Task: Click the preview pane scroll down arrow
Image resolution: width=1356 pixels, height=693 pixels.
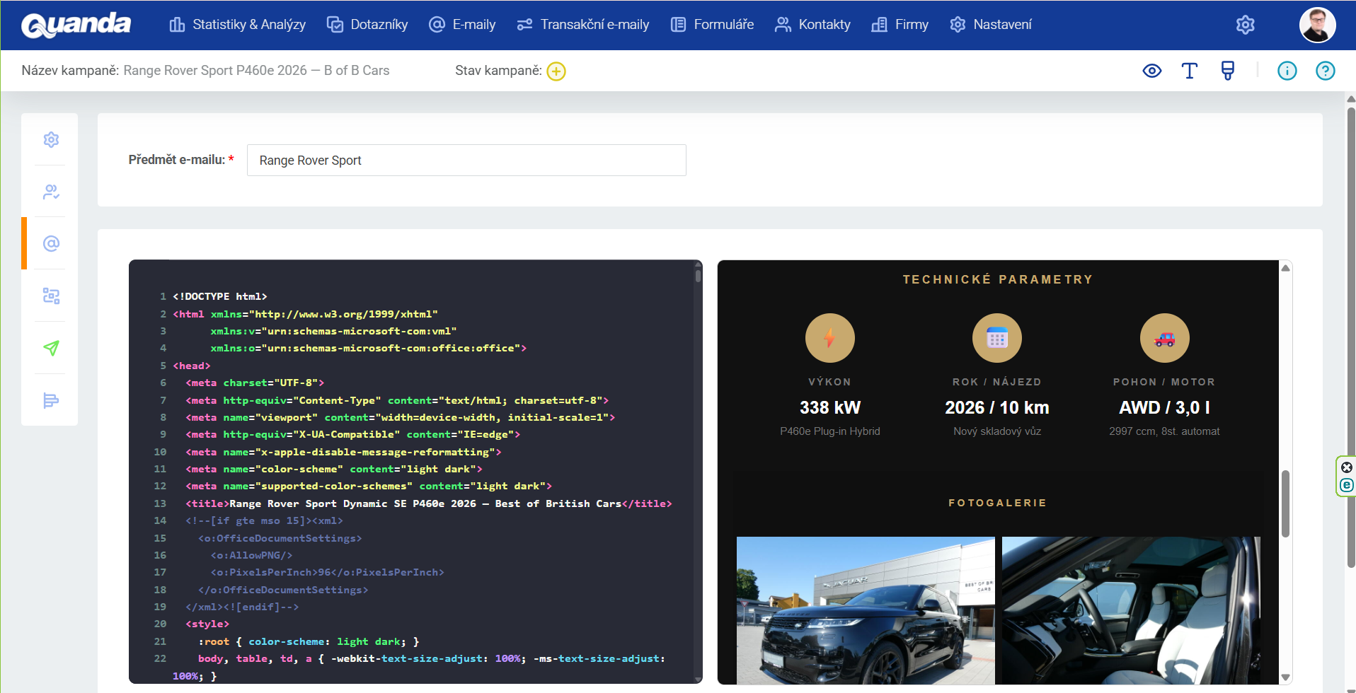Action: [x=1286, y=677]
